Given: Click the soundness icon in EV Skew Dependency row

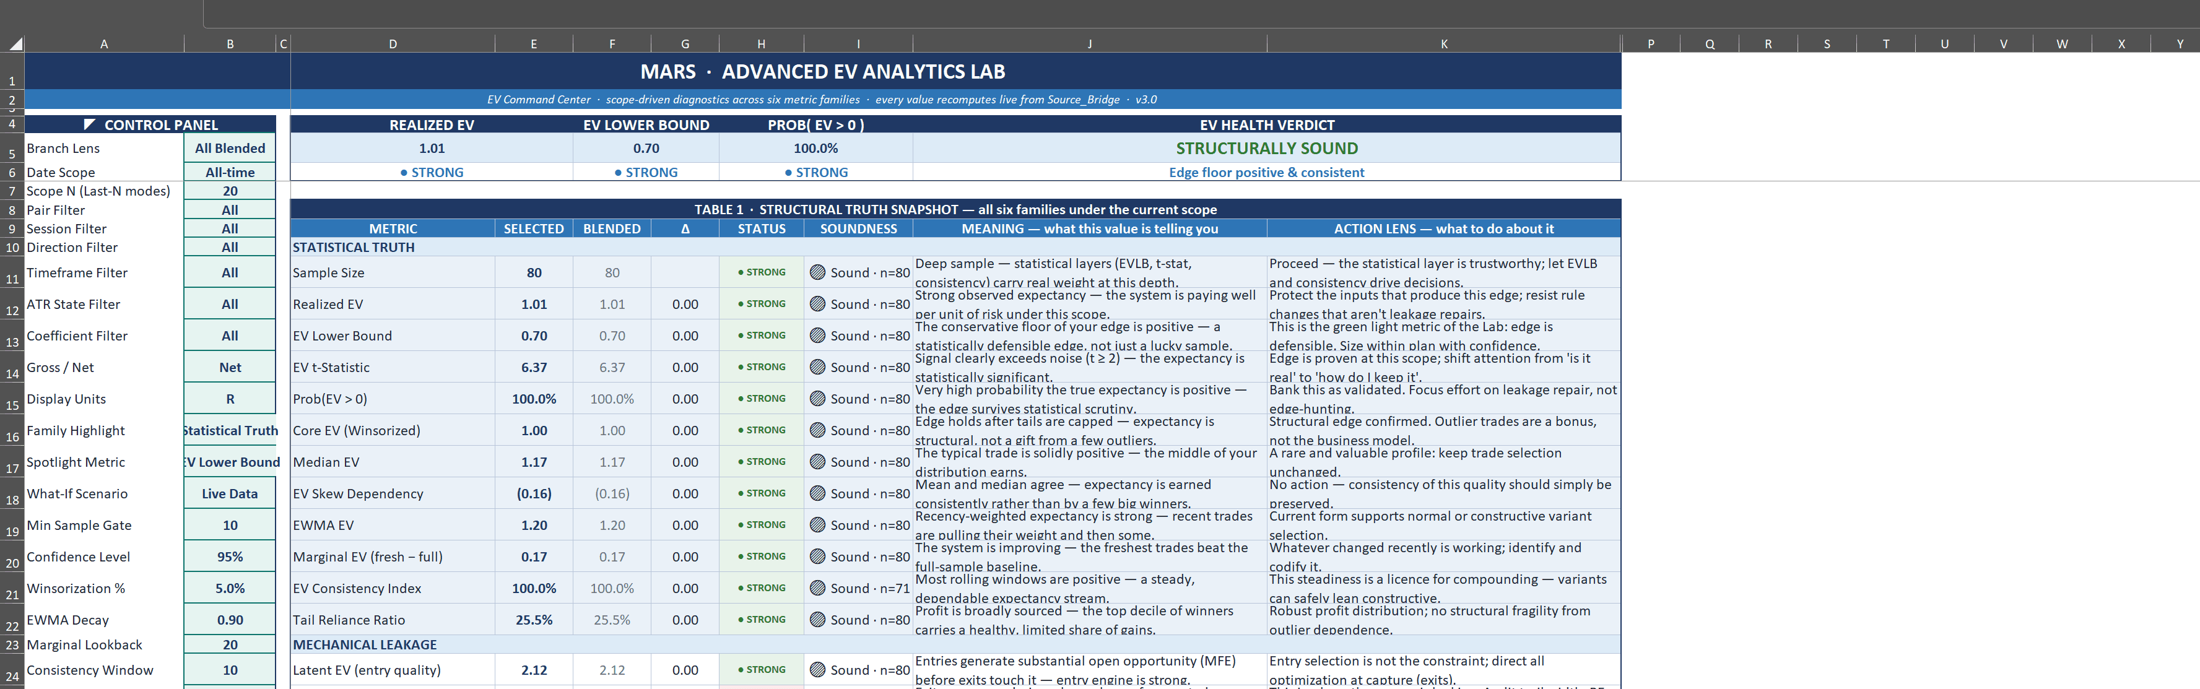Looking at the screenshot, I should 817,493.
